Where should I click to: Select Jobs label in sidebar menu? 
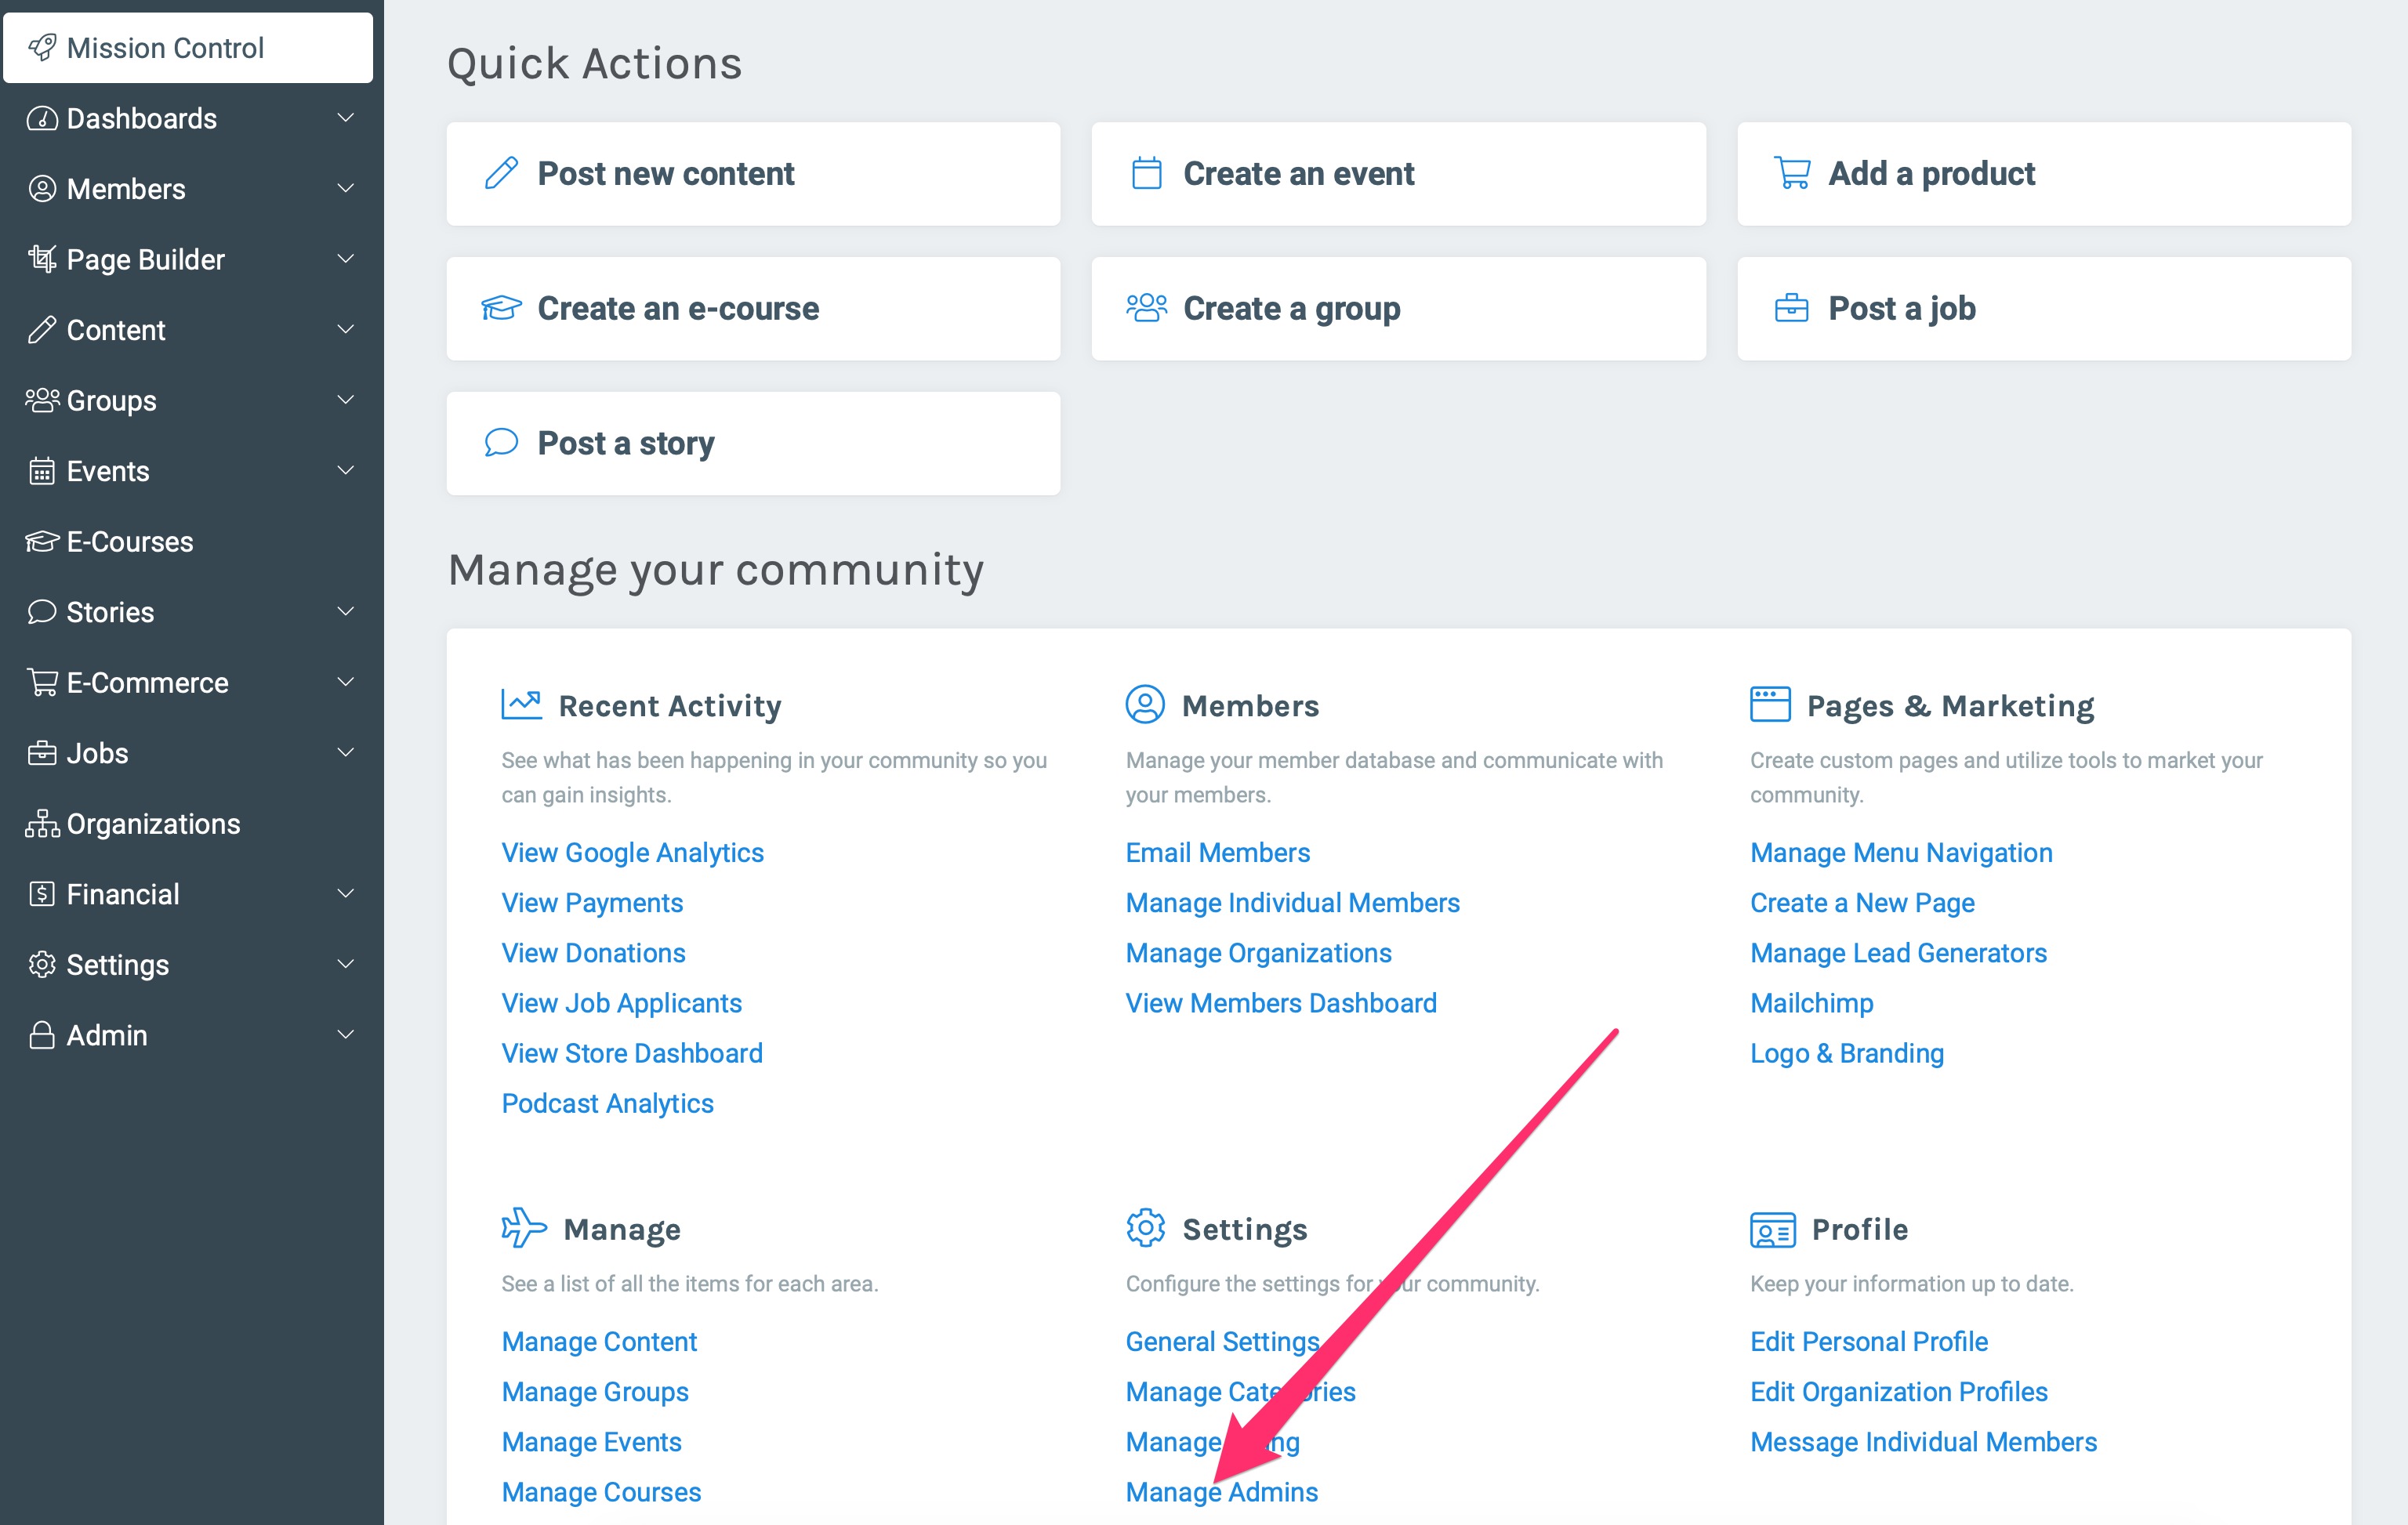coord(97,752)
